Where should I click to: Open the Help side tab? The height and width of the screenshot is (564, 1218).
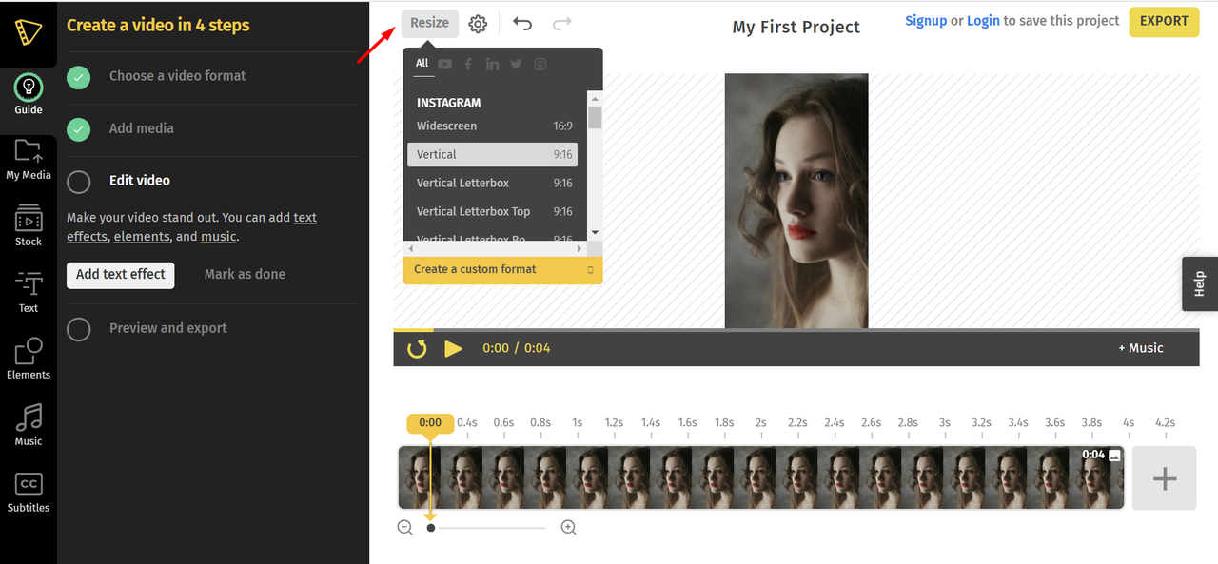(x=1199, y=283)
